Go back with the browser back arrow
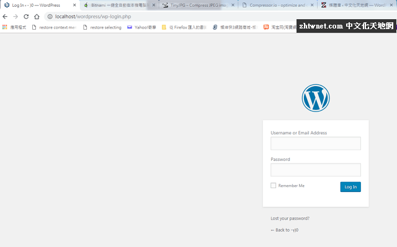 (5, 17)
